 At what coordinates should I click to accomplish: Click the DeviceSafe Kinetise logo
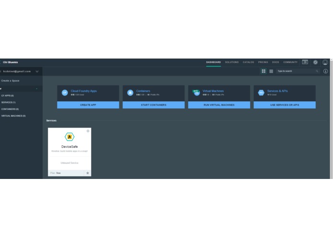pyautogui.click(x=69, y=137)
